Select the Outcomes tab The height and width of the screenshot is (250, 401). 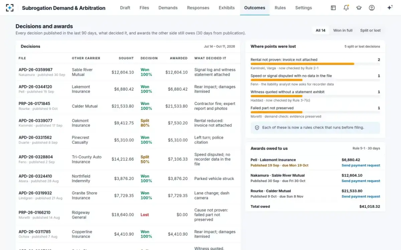(x=255, y=8)
